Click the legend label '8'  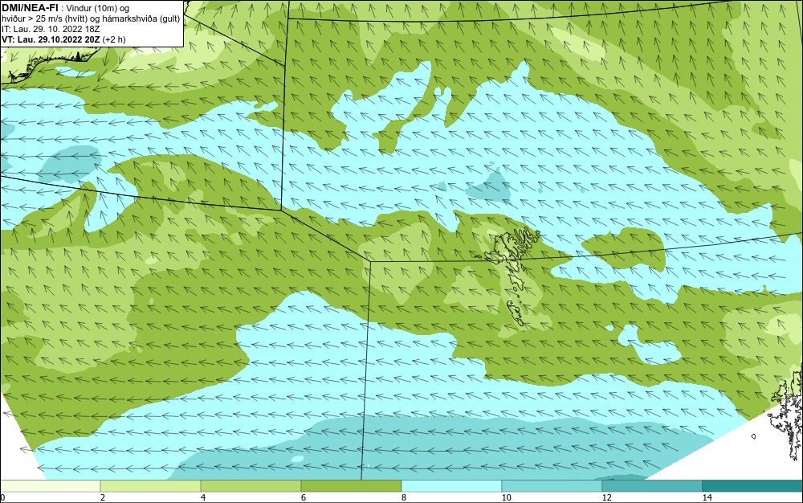tap(404, 498)
